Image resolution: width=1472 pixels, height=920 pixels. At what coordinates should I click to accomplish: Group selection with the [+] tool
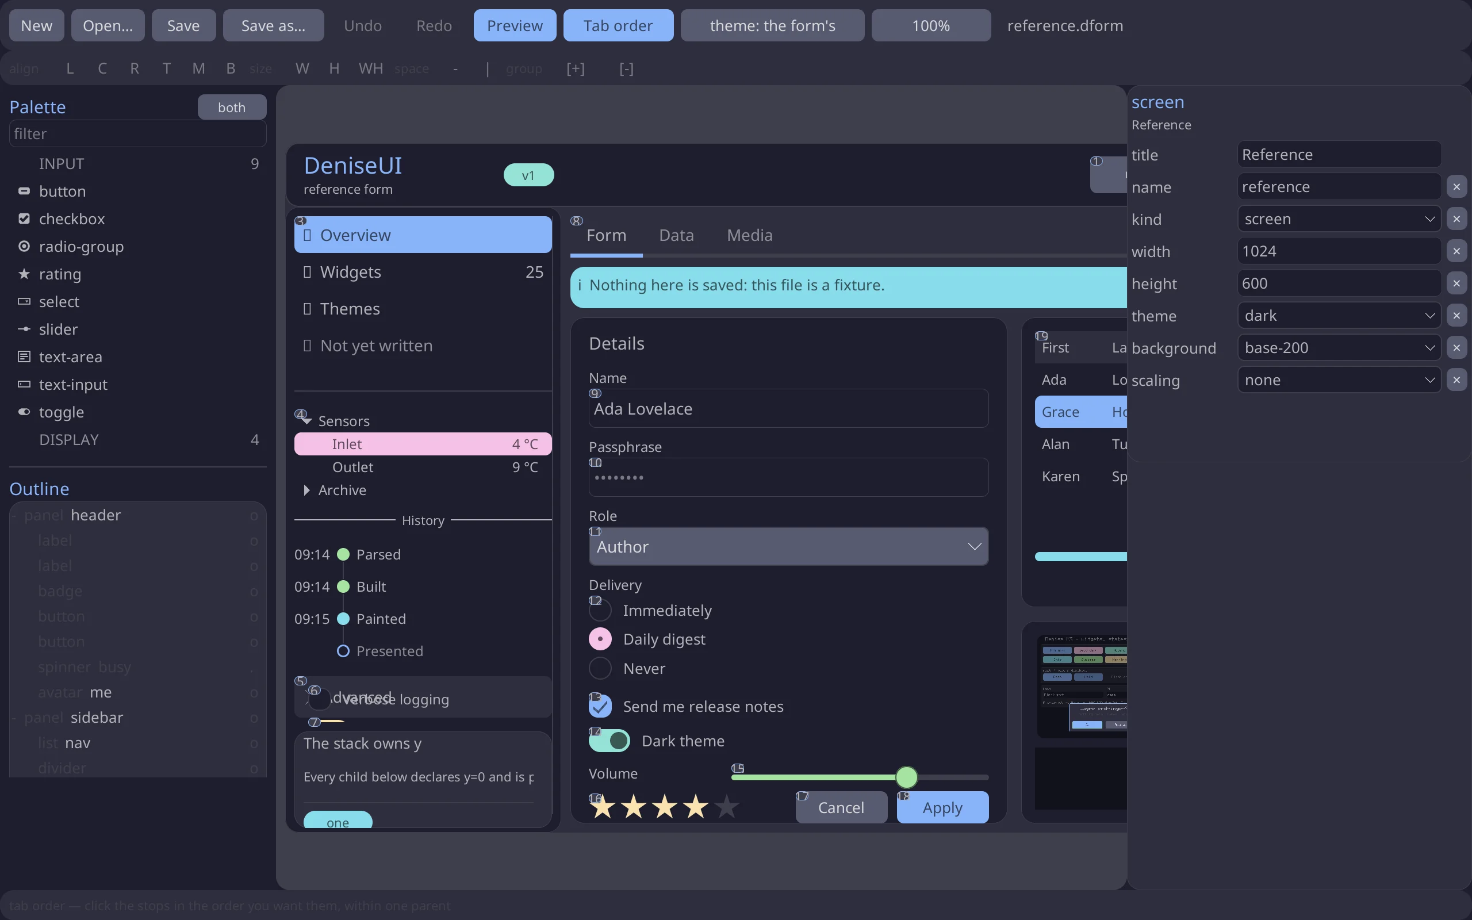576,69
